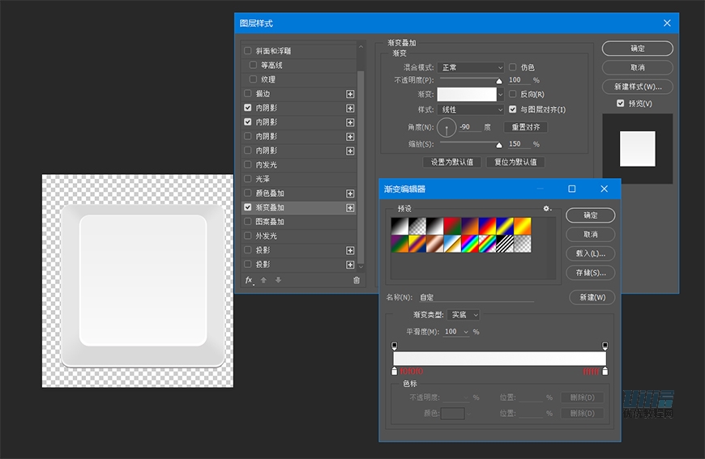Expand the 渐变类型 gradient type dropdown
The width and height of the screenshot is (705, 459).
click(x=464, y=314)
